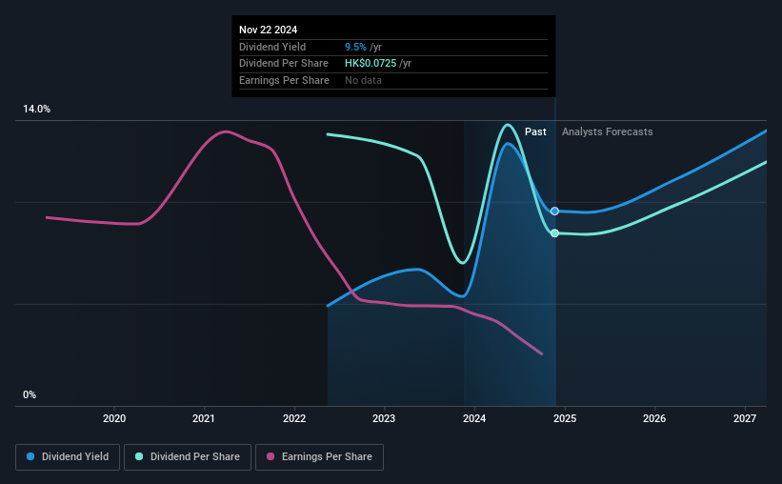Screen dimensions: 782x484
Task: Toggle the Dividend Yield legend button
Action: click(68, 457)
